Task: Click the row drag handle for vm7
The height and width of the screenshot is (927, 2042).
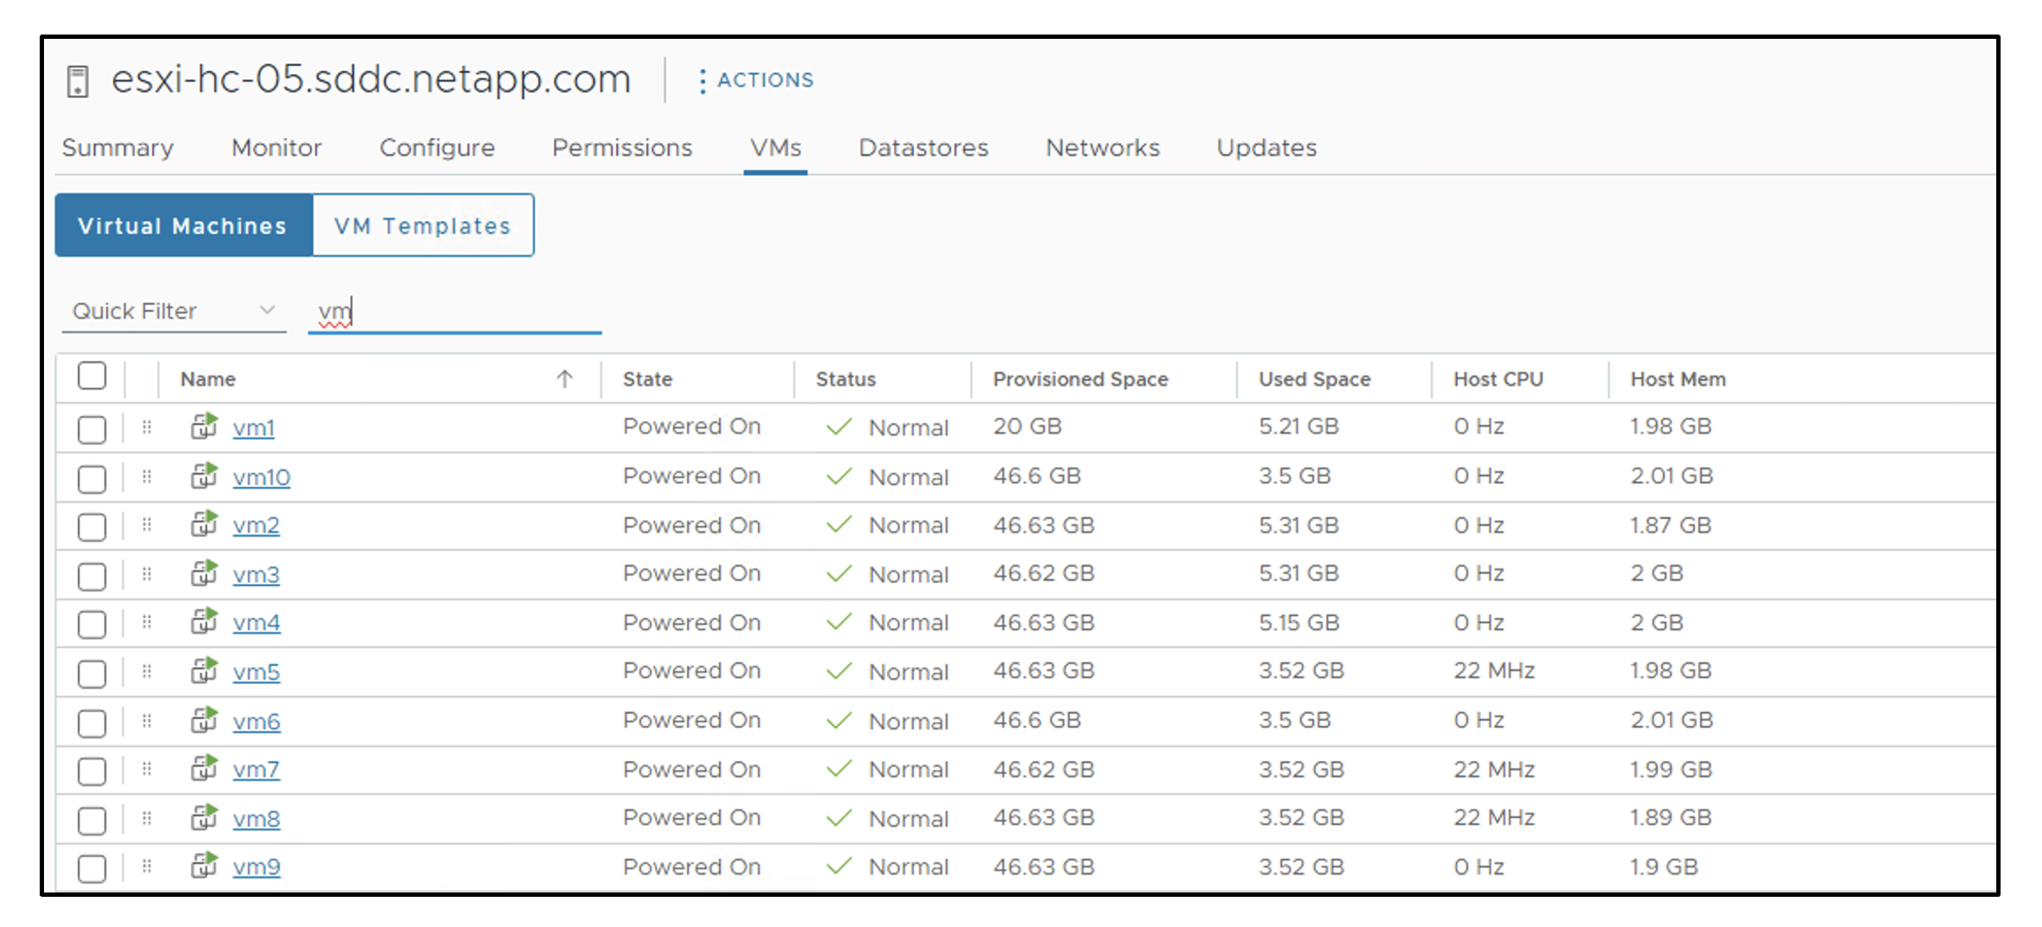Action: coord(147,769)
